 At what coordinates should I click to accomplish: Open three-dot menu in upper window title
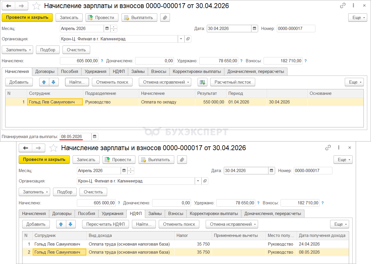pos(353,5)
